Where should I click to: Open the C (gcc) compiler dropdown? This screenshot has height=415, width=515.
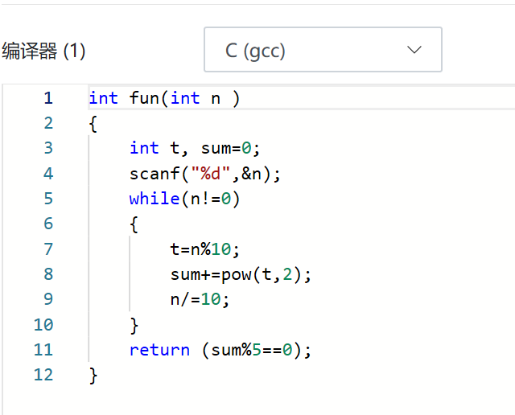coord(322,50)
